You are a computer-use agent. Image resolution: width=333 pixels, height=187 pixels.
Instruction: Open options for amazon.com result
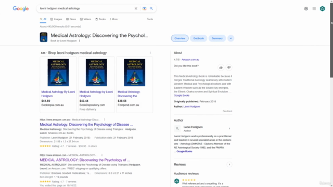tap(102, 155)
